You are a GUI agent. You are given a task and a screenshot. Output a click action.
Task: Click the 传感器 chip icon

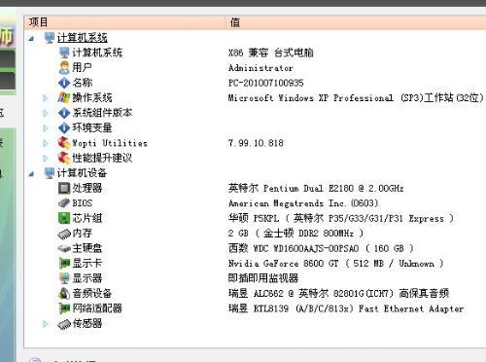point(64,324)
